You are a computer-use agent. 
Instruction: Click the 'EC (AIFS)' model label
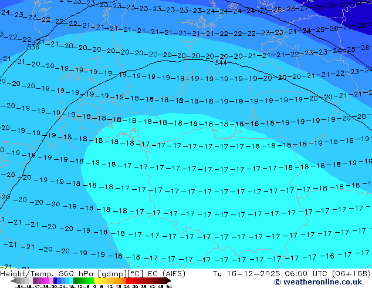(166, 274)
